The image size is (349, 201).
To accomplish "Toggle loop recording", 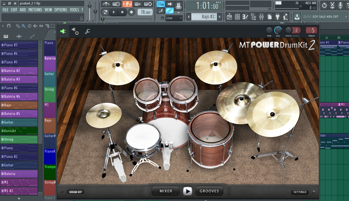I will (x=148, y=4).
